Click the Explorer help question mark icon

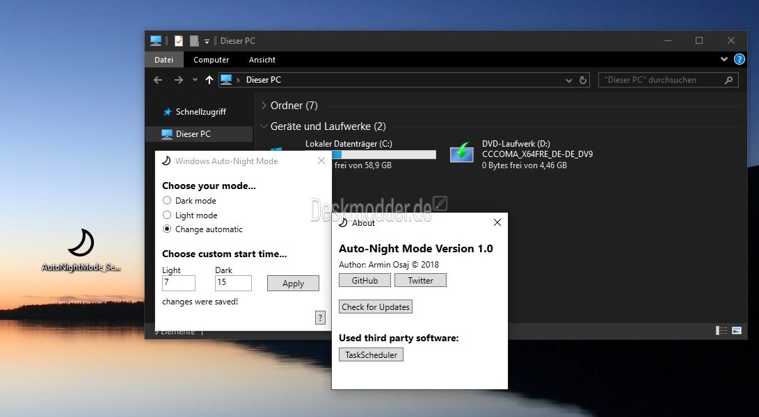click(739, 60)
